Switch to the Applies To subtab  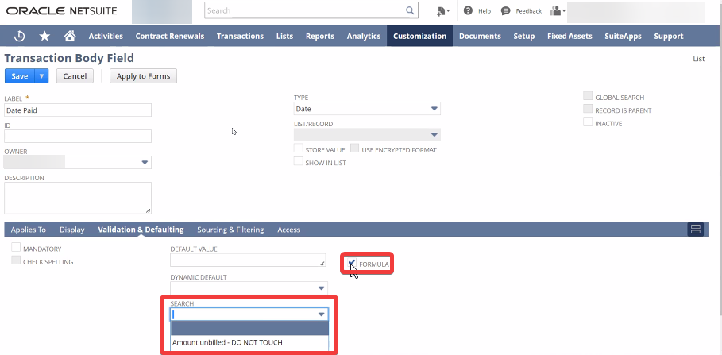tap(29, 230)
